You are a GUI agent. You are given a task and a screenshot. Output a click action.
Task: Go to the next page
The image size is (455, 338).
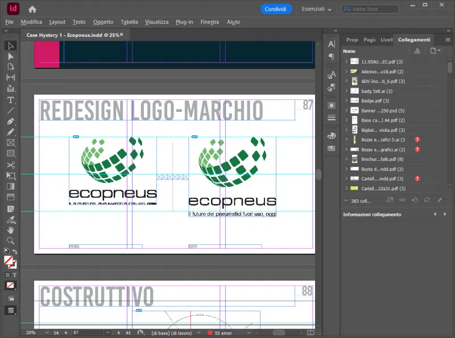pos(119,333)
